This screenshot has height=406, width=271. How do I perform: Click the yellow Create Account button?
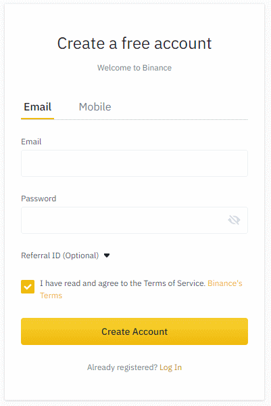134,331
